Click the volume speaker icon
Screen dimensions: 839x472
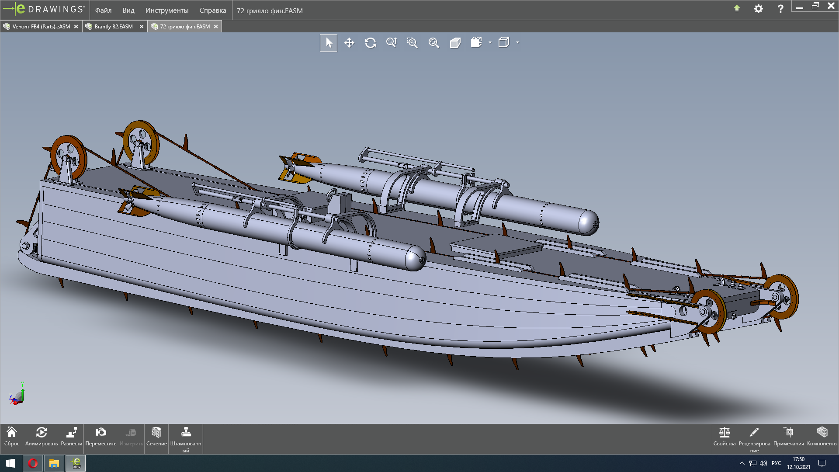[763, 463]
